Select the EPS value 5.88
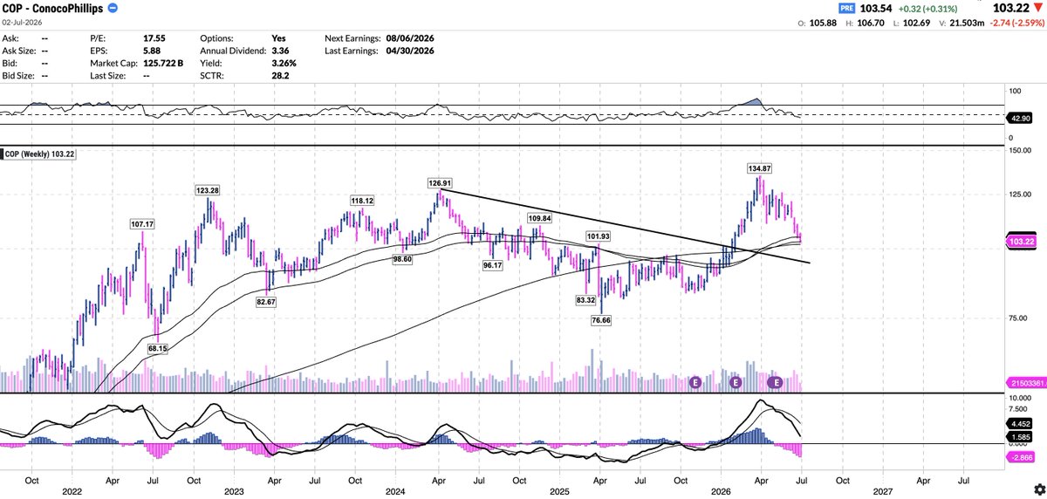The height and width of the screenshot is (499, 1047). coord(152,51)
